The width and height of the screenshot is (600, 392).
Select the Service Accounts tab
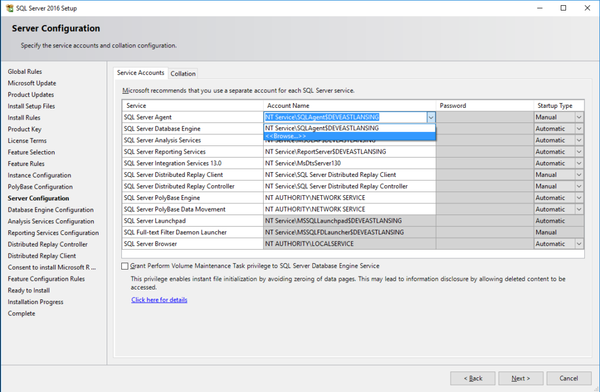141,73
